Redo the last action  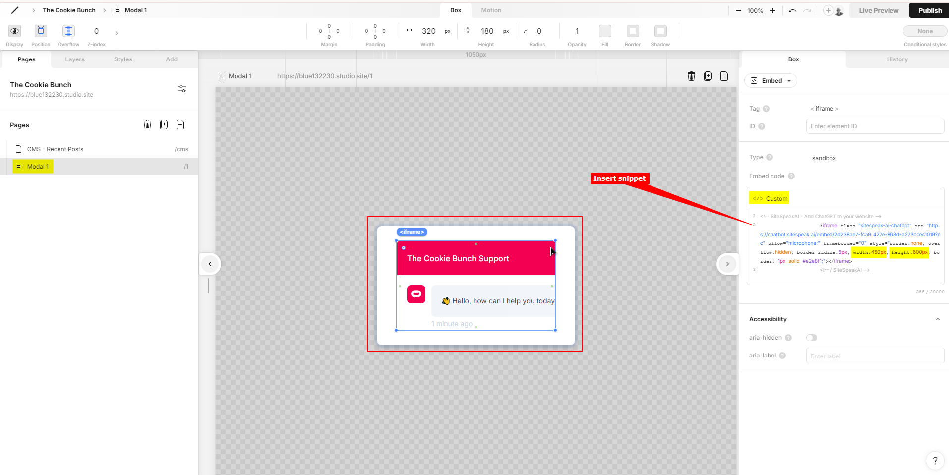807,10
